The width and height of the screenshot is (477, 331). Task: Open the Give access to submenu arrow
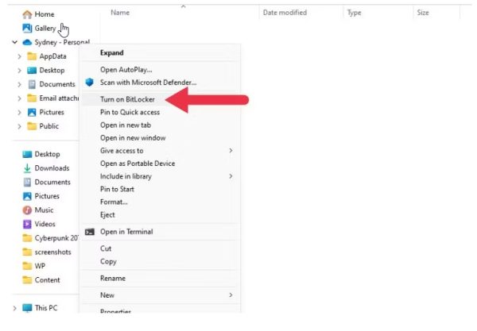231,151
